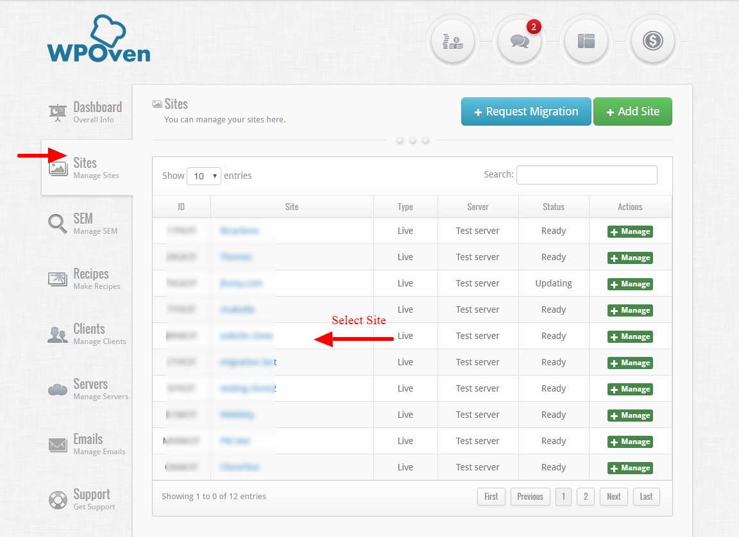Click 'You can manage your sites here.' text
The image size is (739, 537).
(225, 120)
